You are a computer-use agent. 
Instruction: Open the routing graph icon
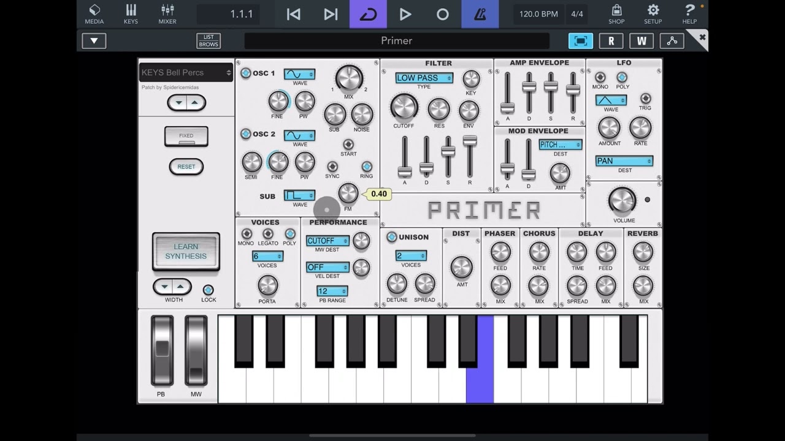pos(672,41)
